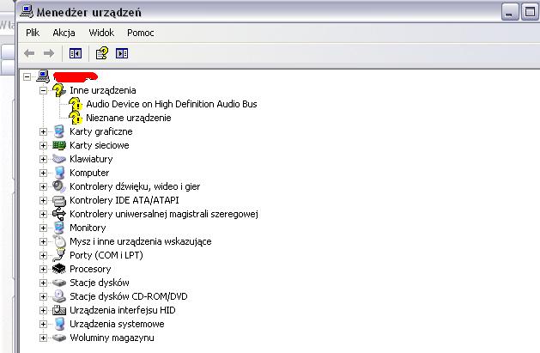Expand Stacje dysków branch
Screen dimensions: 540x353
click(43, 283)
